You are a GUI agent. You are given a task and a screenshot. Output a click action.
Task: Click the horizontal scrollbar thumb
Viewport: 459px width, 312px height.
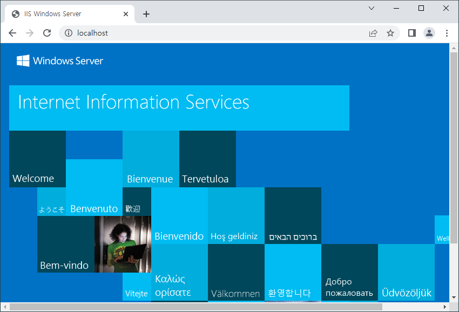coord(196,307)
